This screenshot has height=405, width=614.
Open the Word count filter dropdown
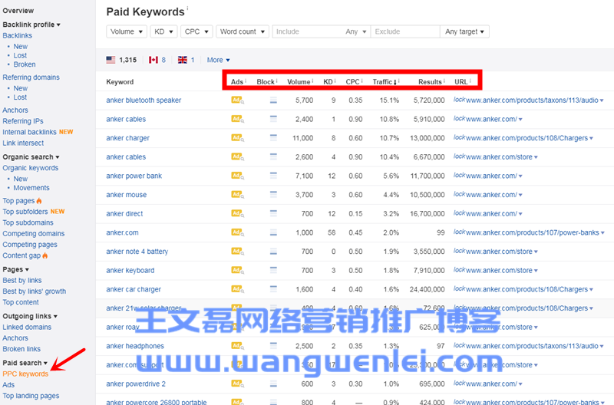point(242,31)
